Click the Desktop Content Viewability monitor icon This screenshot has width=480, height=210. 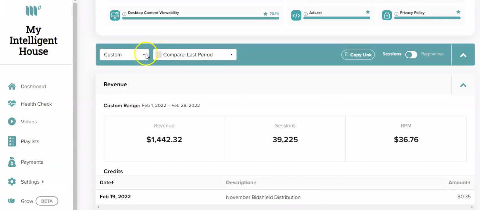(x=115, y=15)
